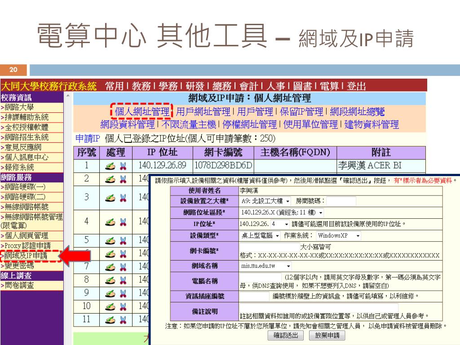
Task: Click the delete scissors icon in row 9
Action: tap(123, 293)
